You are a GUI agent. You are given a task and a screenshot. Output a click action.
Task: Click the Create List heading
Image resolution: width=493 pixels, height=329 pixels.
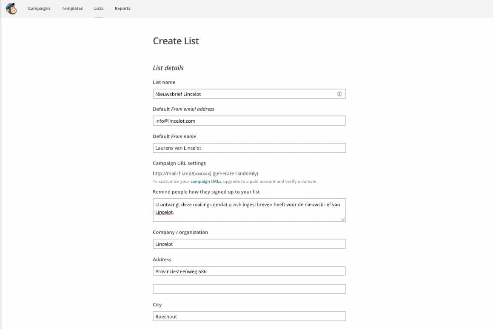point(176,41)
